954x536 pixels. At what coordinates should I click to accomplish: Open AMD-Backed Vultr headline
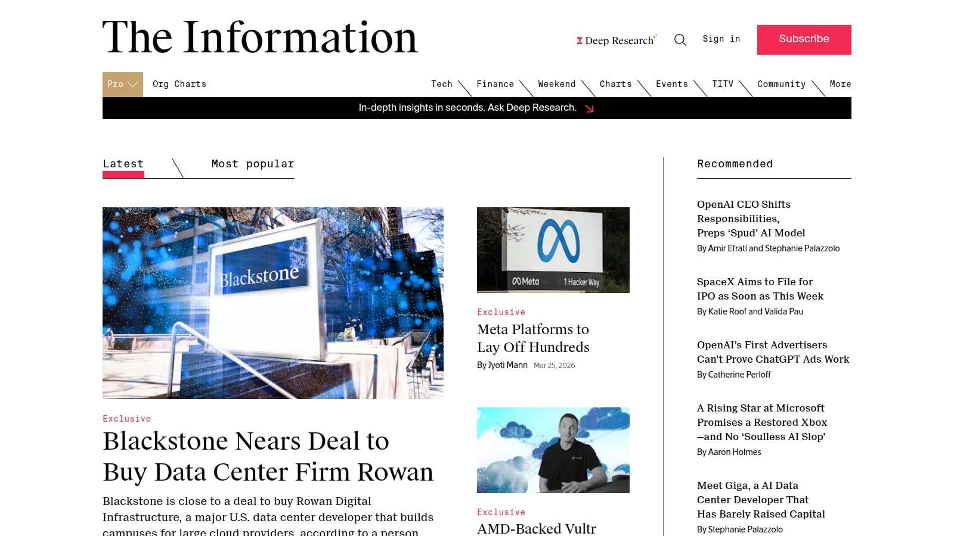point(537,528)
